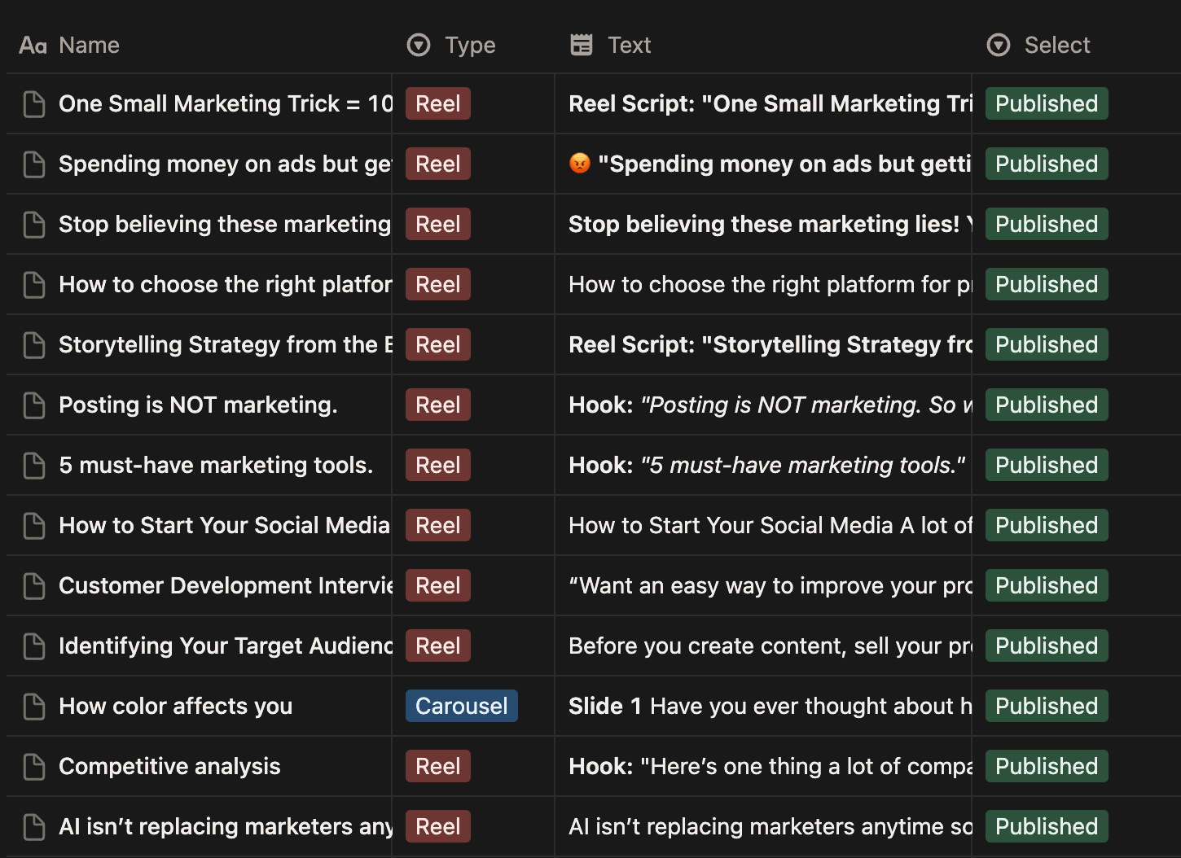Open the type selector showing Carousel
Viewport: 1181px width, 858px height.
[461, 706]
